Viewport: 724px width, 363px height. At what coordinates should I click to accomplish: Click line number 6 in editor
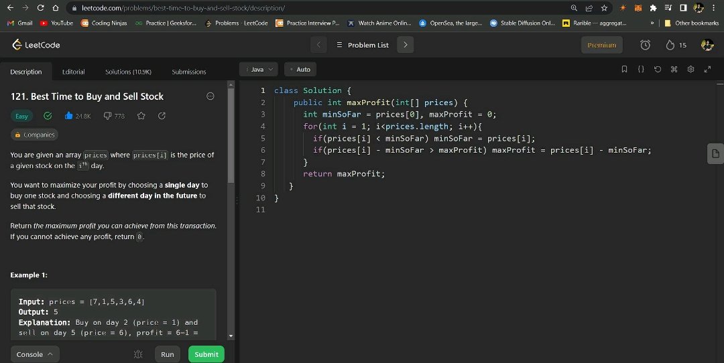(263, 150)
